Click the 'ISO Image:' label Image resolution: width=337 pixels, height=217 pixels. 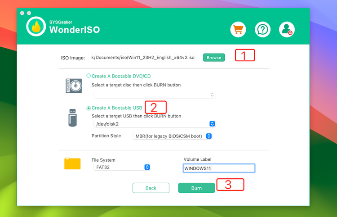pyautogui.click(x=73, y=58)
